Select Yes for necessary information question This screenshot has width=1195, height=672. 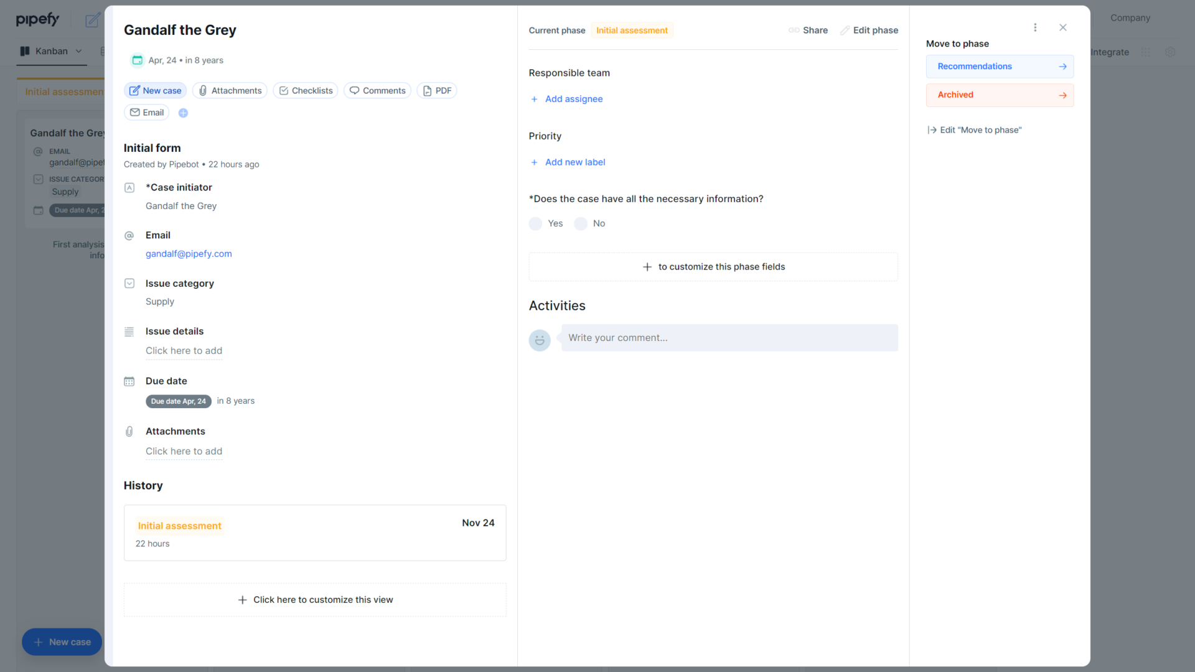535,223
